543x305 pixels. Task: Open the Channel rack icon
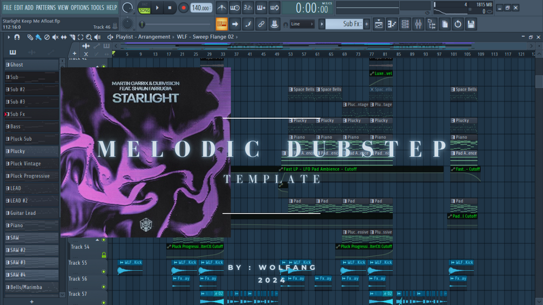pos(405,24)
